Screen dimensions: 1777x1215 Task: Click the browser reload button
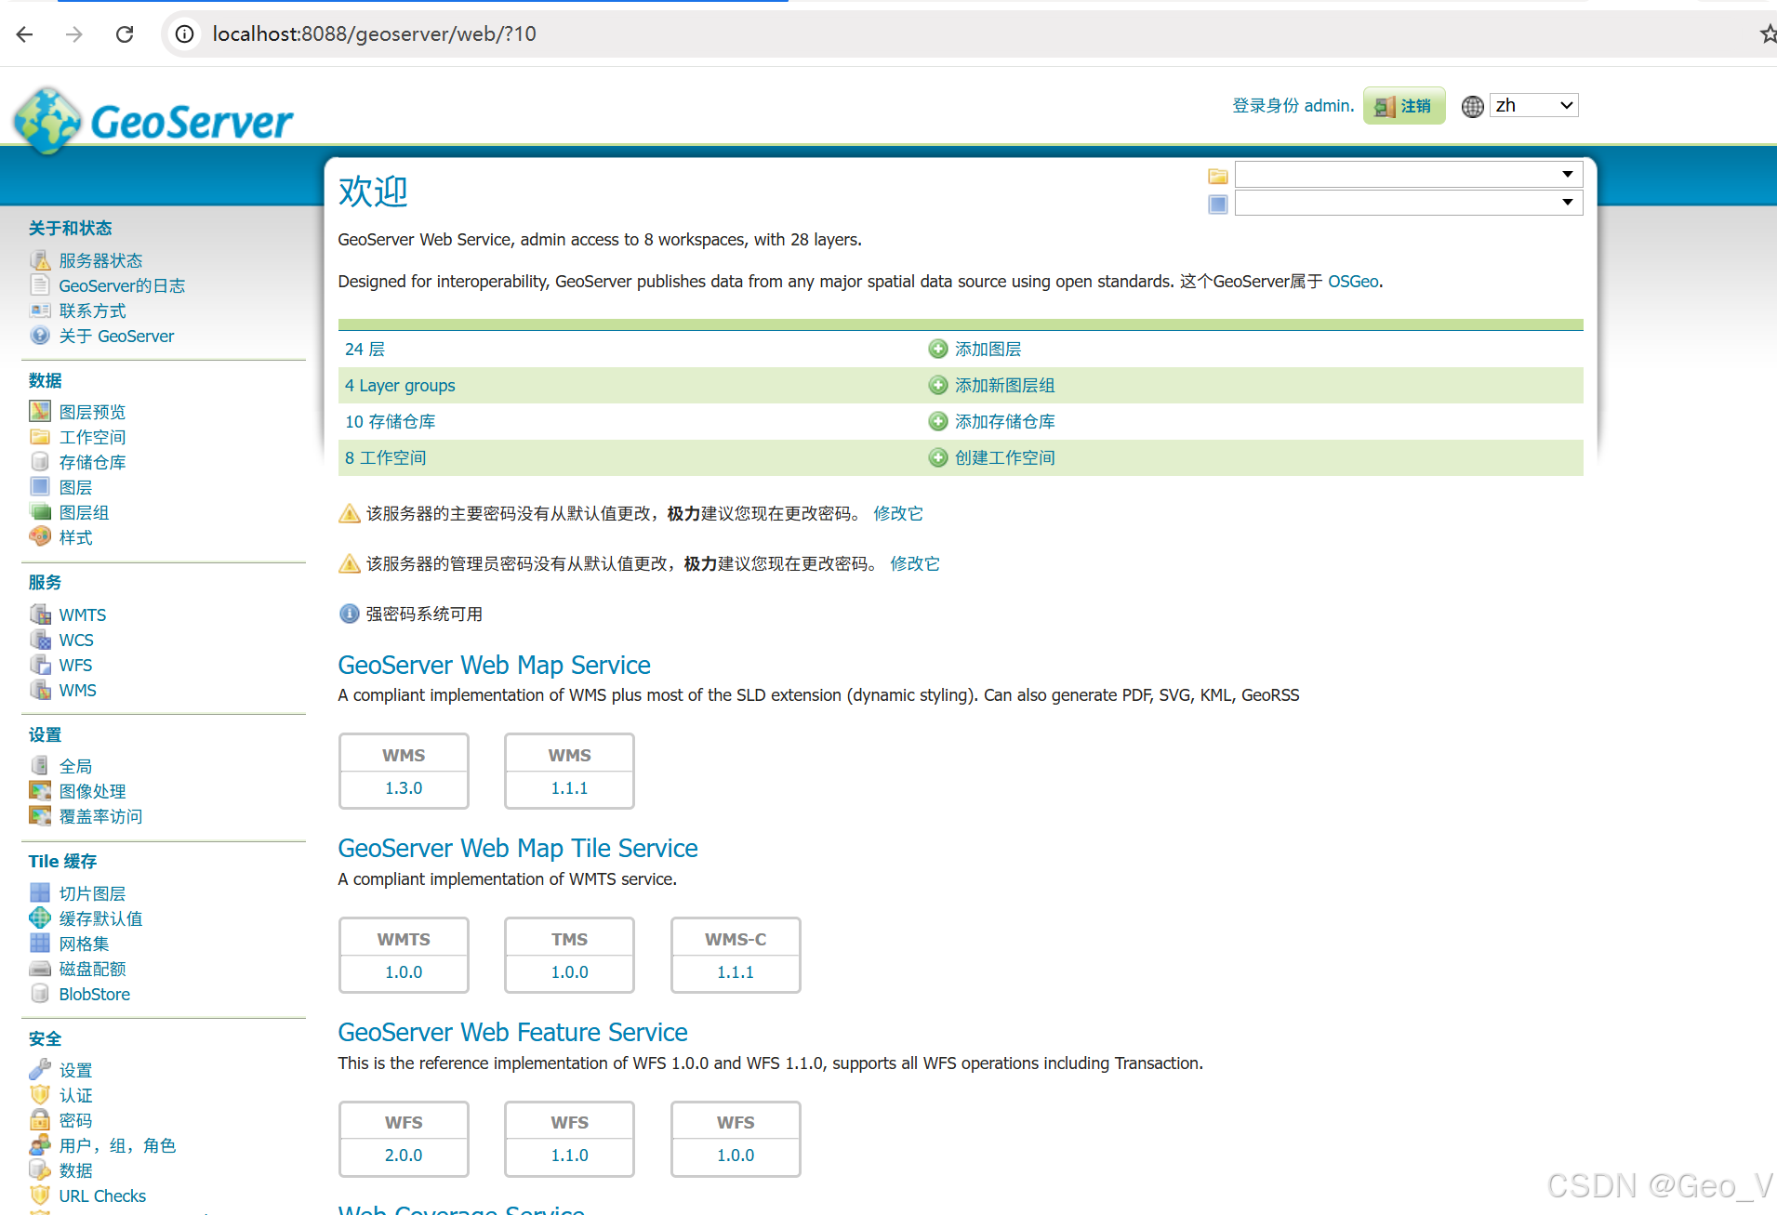[125, 34]
